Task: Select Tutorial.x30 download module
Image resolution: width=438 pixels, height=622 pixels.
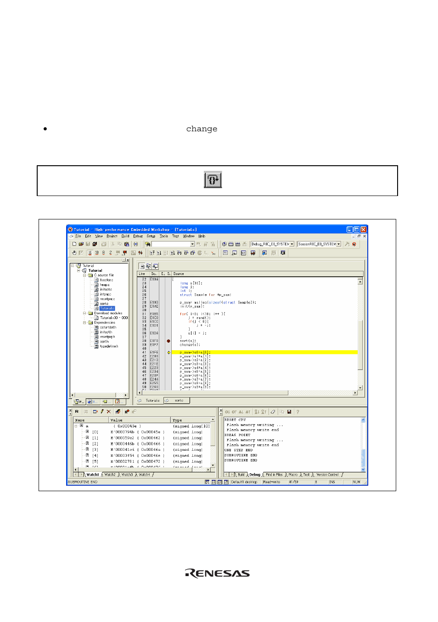Action: [114, 318]
